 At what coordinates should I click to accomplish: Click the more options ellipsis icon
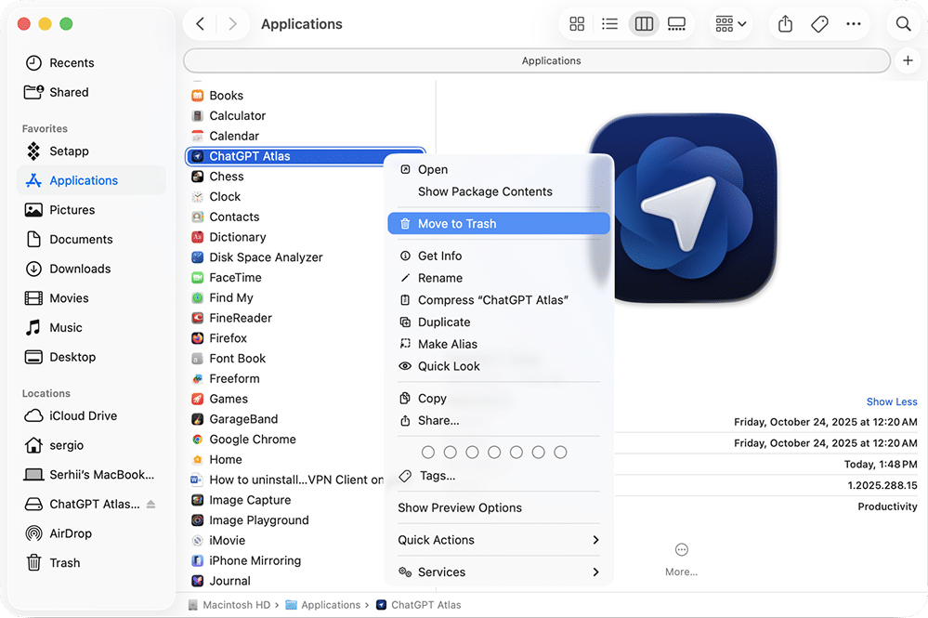coord(854,23)
